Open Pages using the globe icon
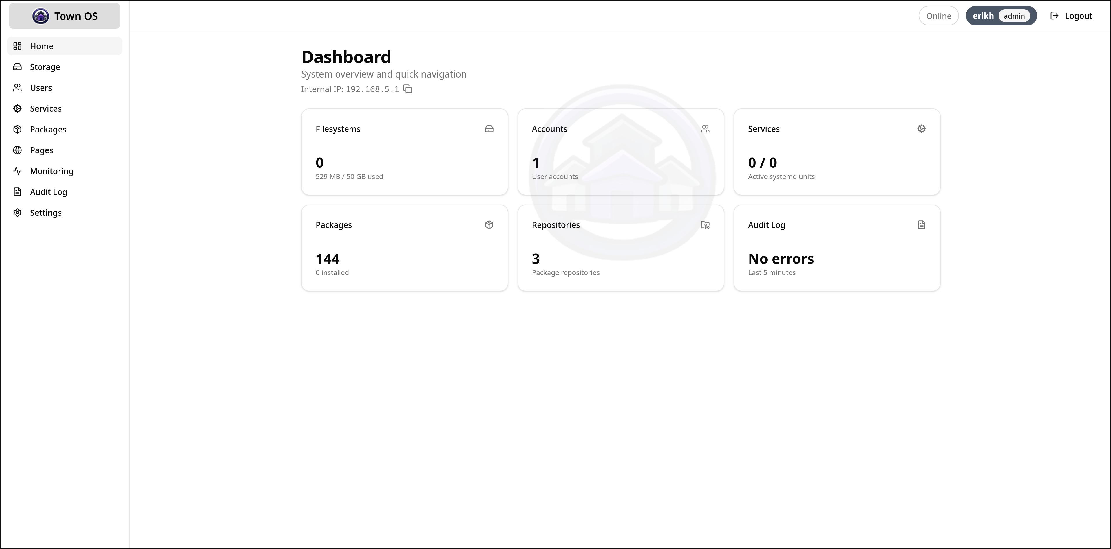Viewport: 1111px width, 549px height. coord(17,150)
